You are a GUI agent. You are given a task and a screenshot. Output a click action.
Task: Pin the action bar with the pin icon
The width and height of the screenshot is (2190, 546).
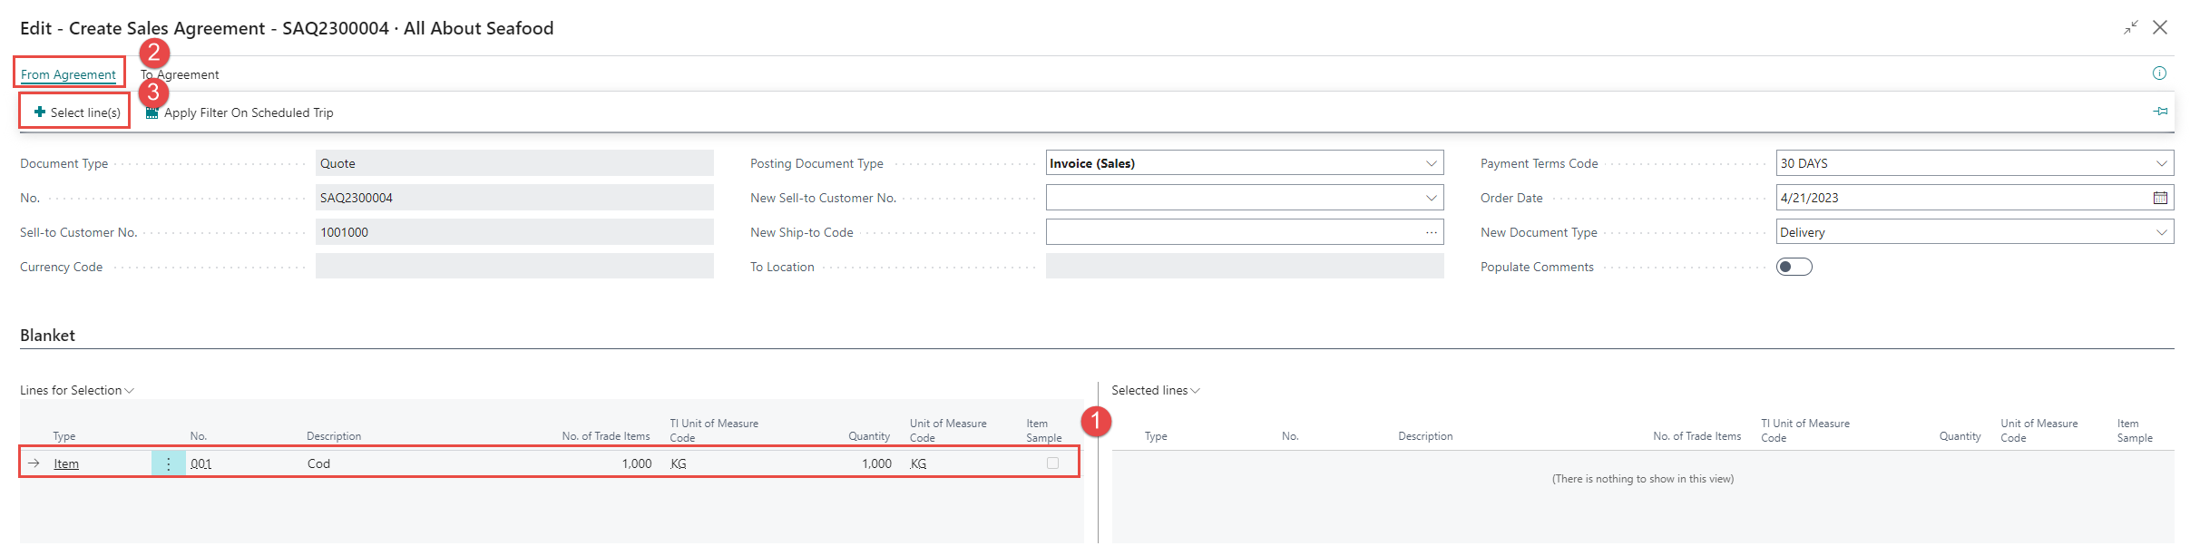2160,112
